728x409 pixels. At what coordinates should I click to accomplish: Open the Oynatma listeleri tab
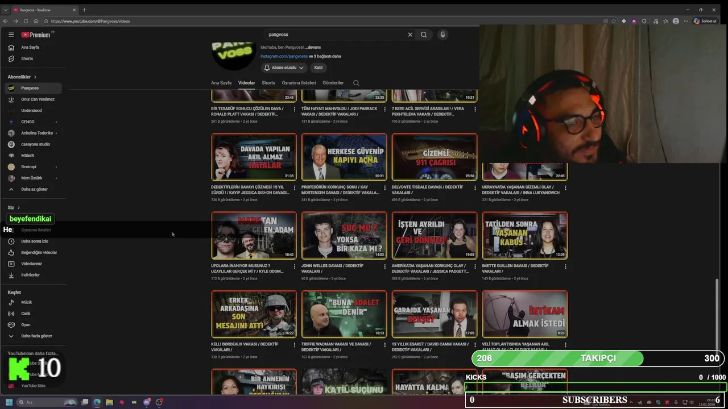pos(299,83)
